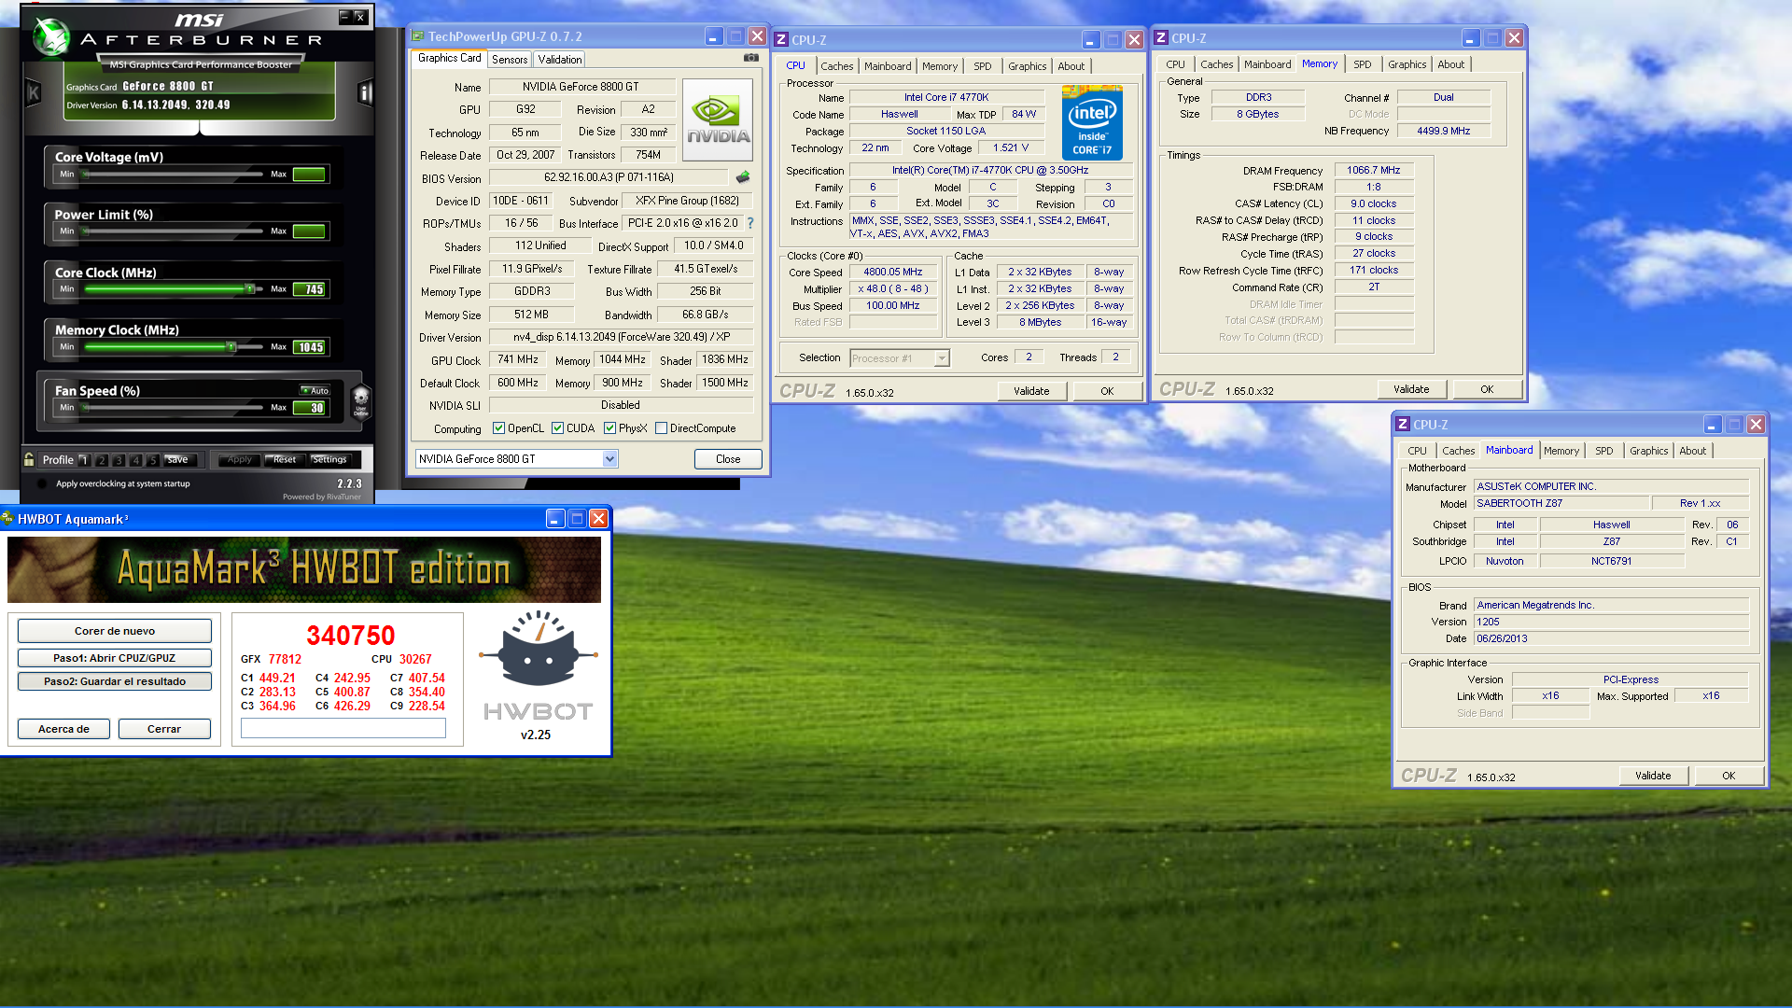Click CPU-Z Z icon in Mainboard window
This screenshot has height=1008, width=1792.
pos(1402,424)
